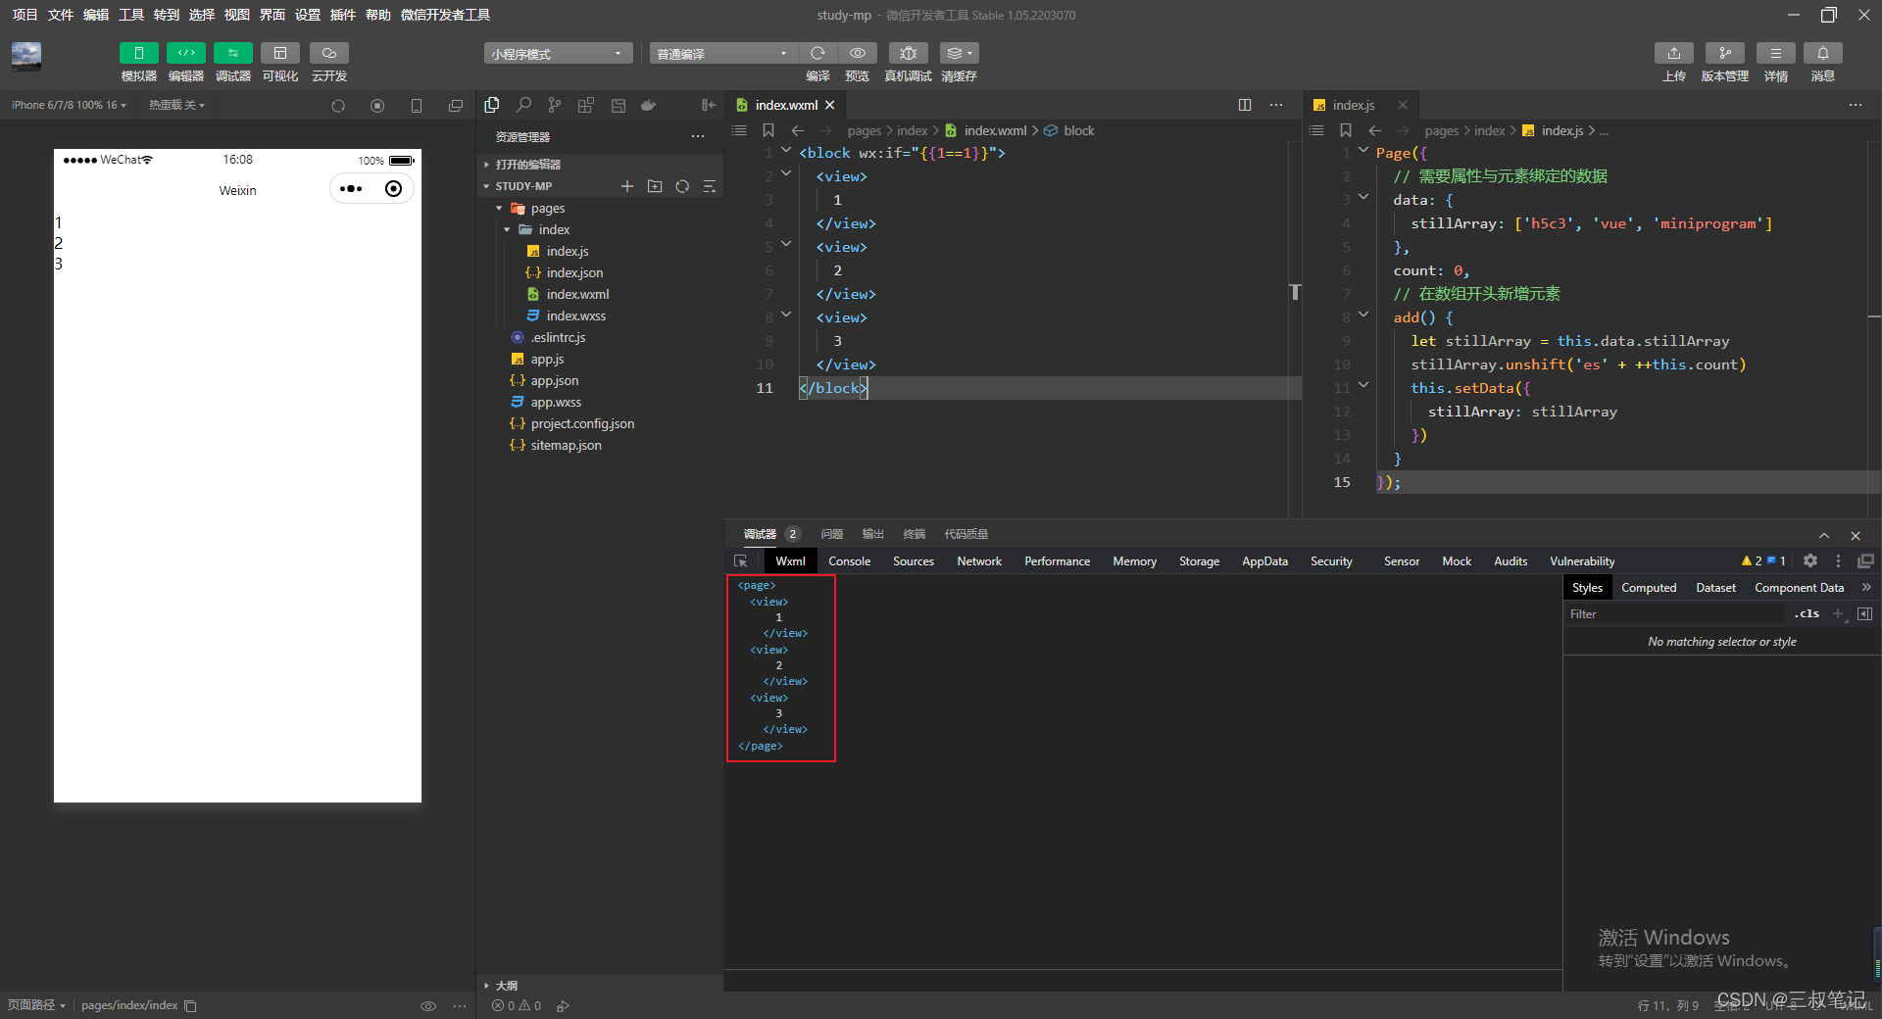
Task: Open the source control icon
Action: [555, 105]
